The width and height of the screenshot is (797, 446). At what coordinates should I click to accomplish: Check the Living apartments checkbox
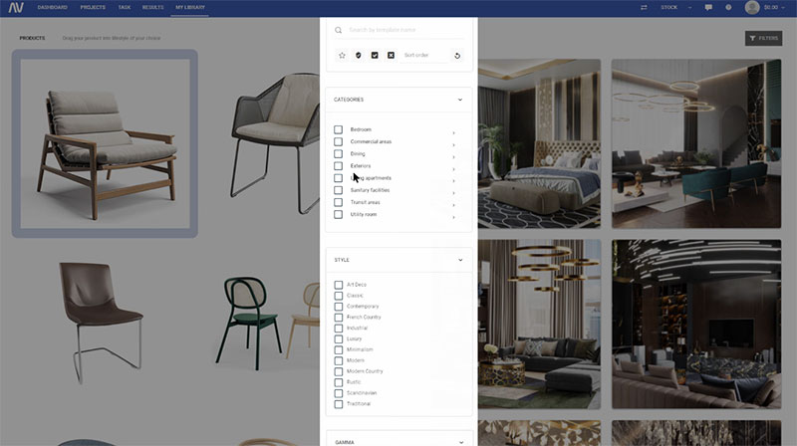pos(338,178)
